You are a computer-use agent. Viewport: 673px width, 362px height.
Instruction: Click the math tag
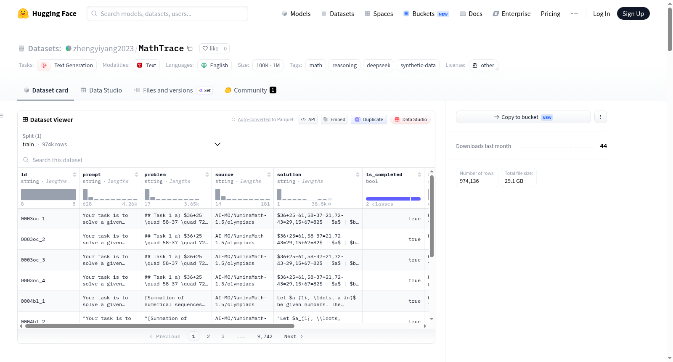click(316, 65)
